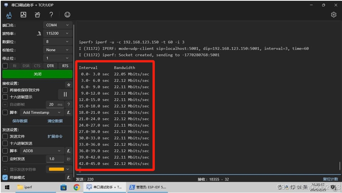Enable send file checkbox
The image size is (342, 193).
5,136
